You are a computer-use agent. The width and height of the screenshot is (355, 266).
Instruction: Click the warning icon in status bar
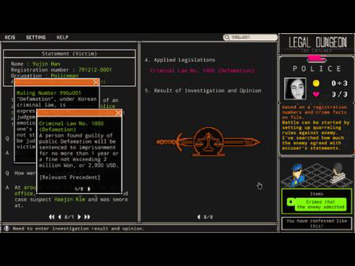coord(7,228)
